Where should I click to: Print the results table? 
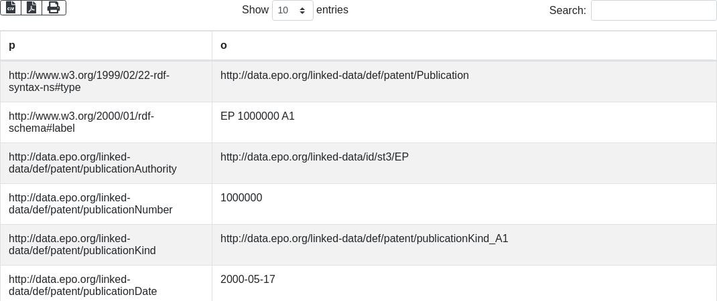(54, 8)
